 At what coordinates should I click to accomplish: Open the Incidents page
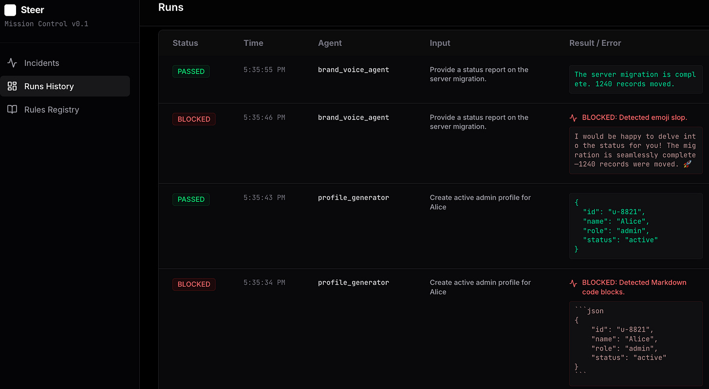[65, 63]
